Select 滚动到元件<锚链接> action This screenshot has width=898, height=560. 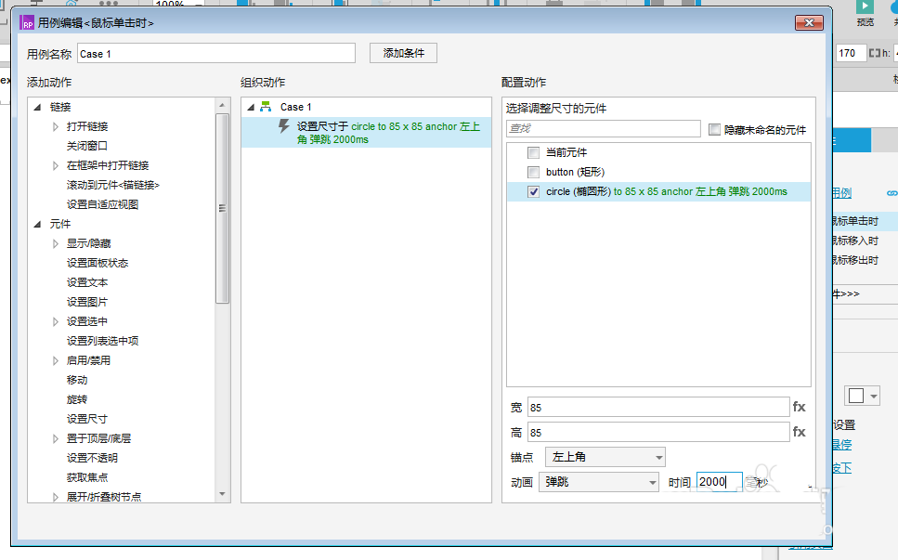(x=112, y=185)
